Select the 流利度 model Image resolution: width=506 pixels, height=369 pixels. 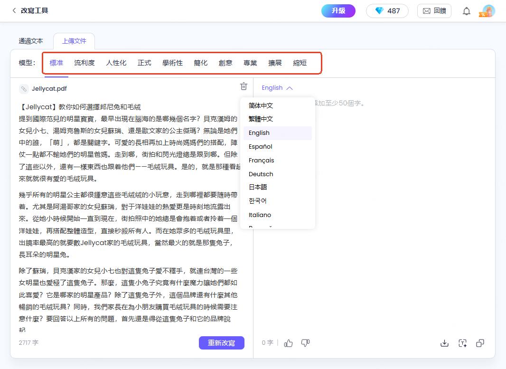(84, 63)
